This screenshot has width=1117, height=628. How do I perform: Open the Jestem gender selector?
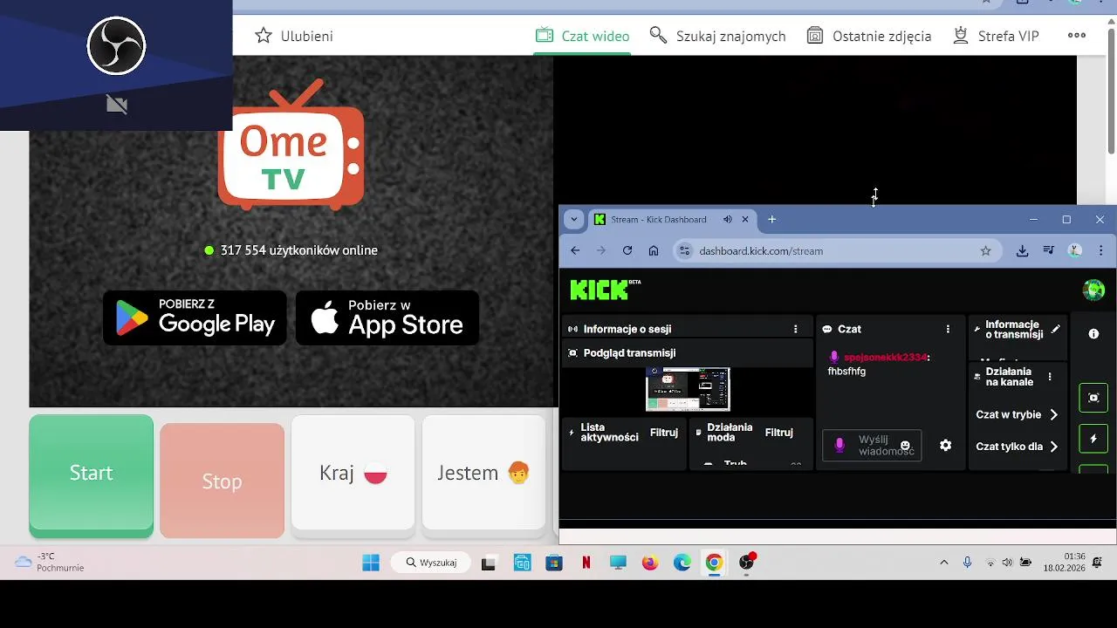click(483, 473)
